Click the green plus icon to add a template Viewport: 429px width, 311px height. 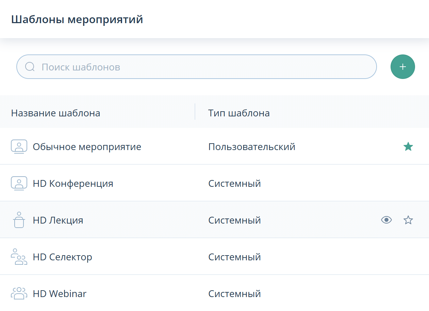point(403,67)
